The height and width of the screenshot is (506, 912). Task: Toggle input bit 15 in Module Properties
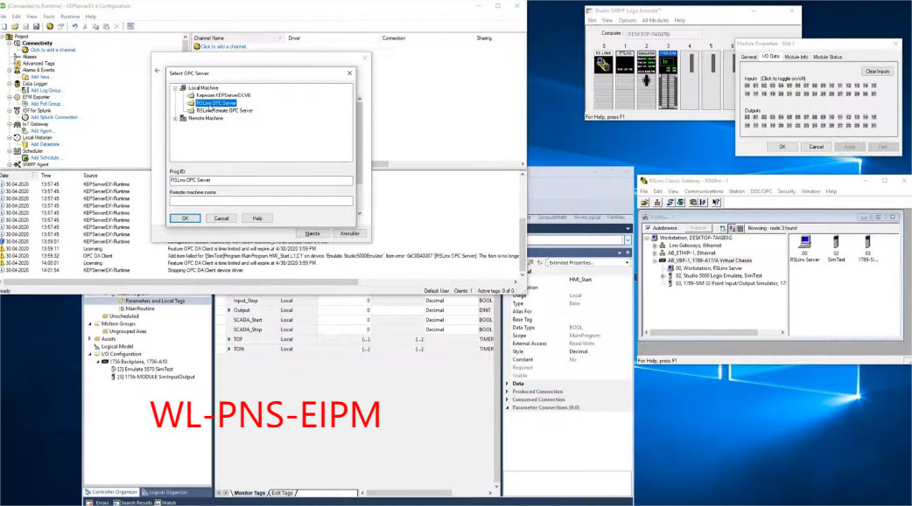873,86
